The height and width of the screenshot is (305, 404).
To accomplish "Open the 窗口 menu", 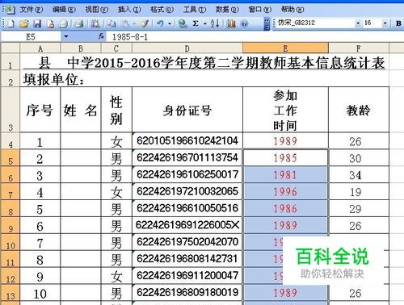I will pyautogui.click(x=260, y=10).
